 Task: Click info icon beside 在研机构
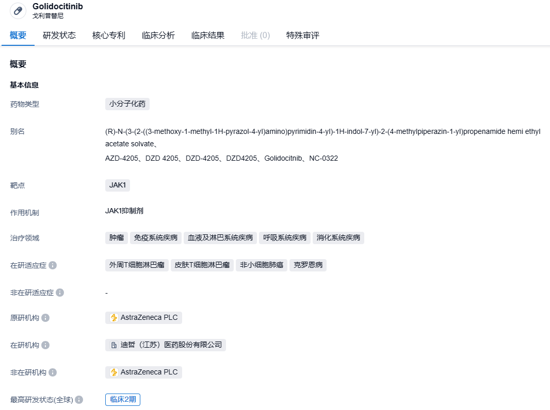[45, 345]
